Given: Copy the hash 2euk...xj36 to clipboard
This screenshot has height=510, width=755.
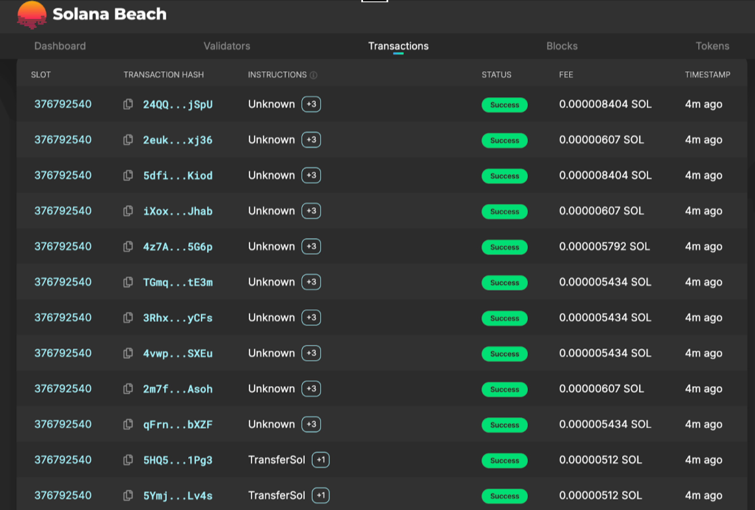Looking at the screenshot, I should point(128,140).
